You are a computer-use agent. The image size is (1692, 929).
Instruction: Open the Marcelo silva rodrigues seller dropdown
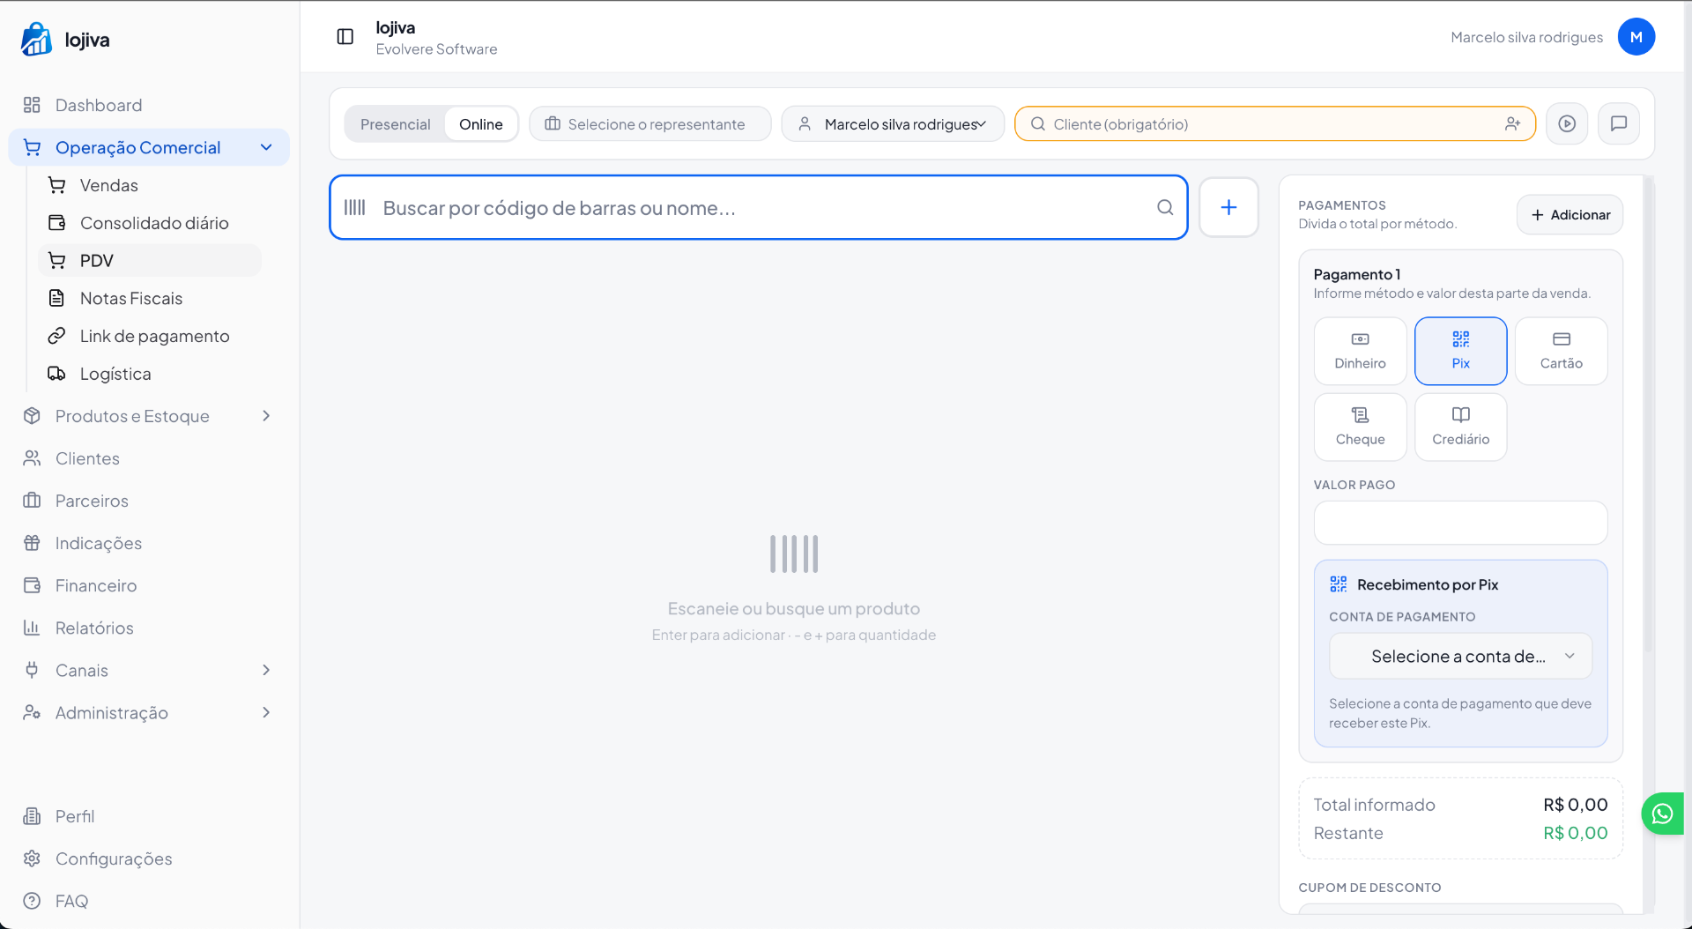click(x=893, y=124)
